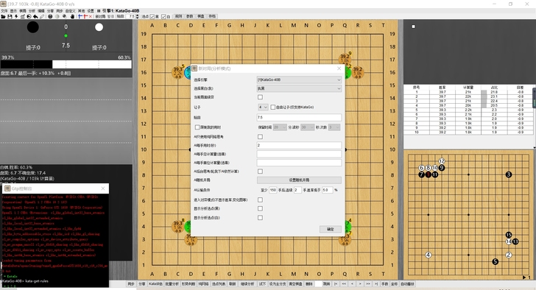Open the 编辑 menu
536x290 pixels.
click(x=41, y=11)
